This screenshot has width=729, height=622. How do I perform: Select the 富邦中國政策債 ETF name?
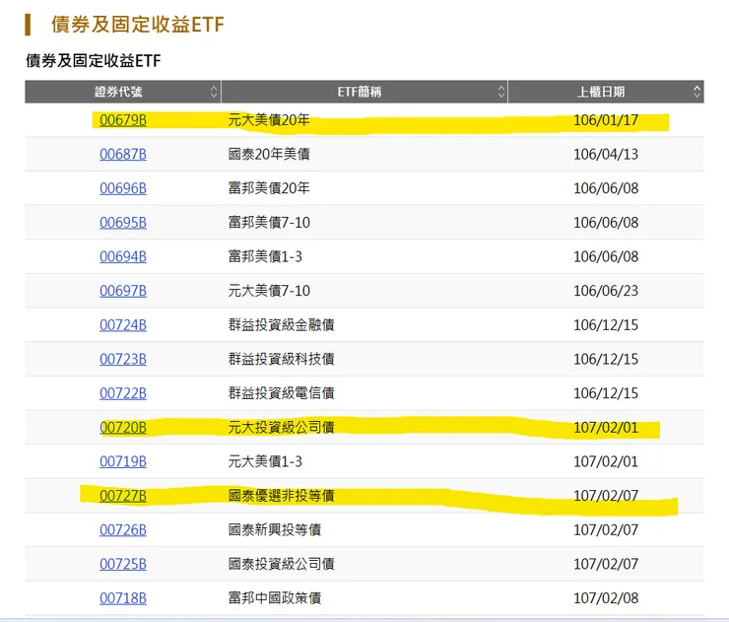click(x=275, y=598)
